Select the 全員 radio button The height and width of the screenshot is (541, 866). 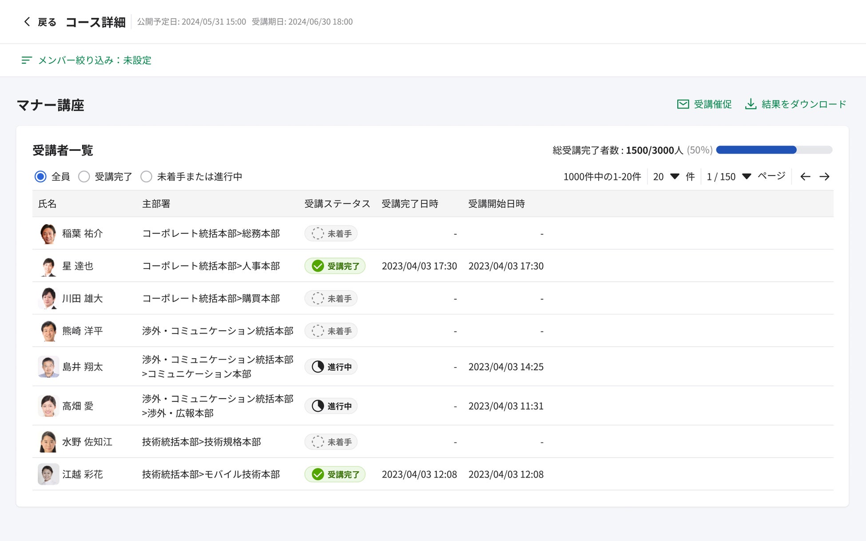click(x=40, y=177)
